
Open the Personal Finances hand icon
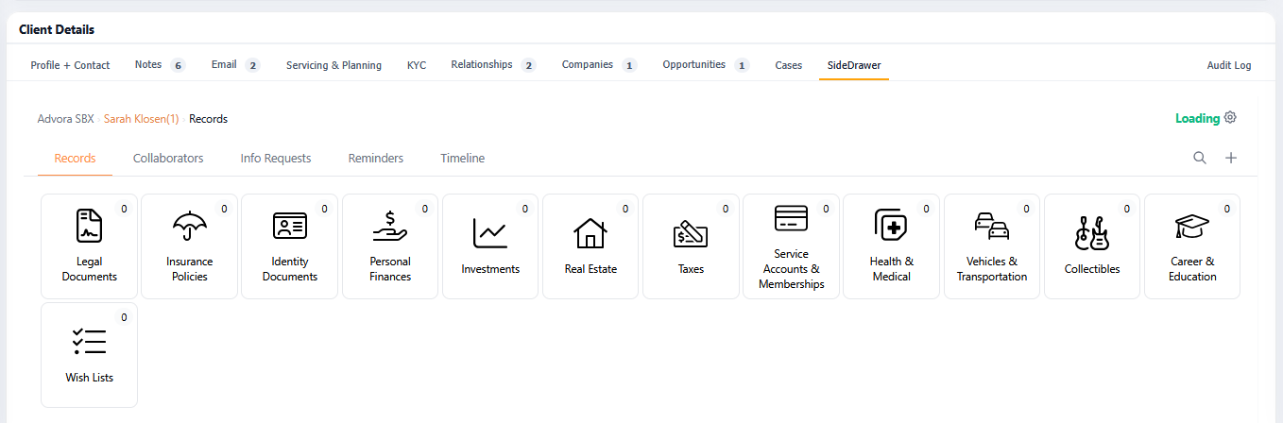(390, 227)
